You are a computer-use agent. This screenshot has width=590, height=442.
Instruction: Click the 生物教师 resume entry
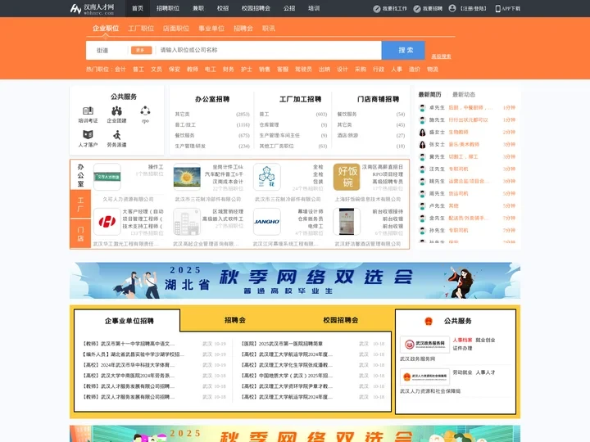[458, 133]
